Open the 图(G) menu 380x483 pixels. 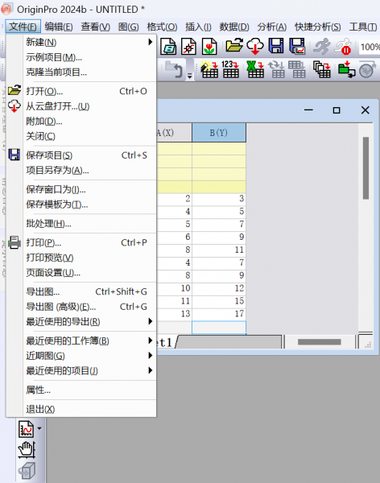128,27
